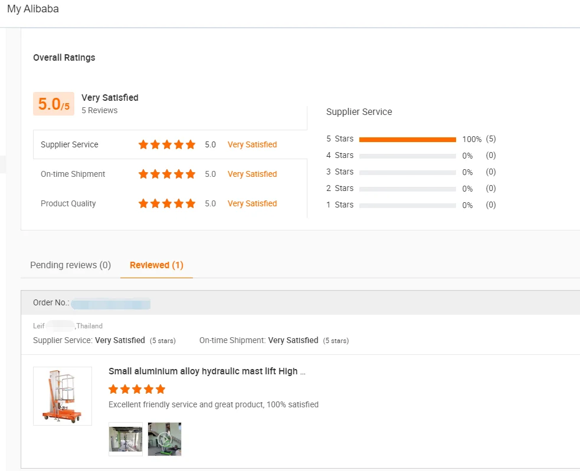Open the first review photo thumbnail

126,439
